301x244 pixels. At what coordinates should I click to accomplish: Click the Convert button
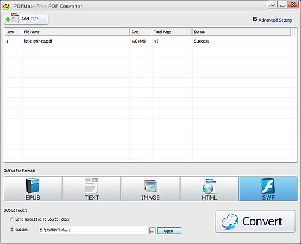[x=255, y=221]
